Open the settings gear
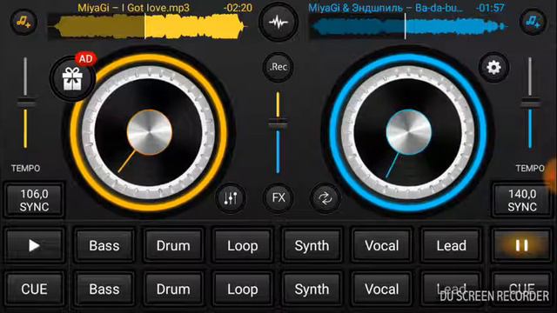 (x=493, y=67)
